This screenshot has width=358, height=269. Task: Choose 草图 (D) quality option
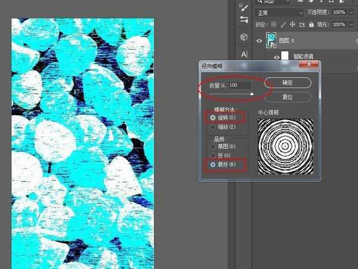213,146
